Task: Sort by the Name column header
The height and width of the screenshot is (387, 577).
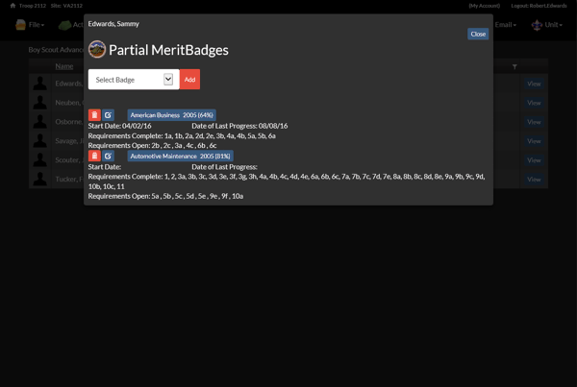Action: 64,66
